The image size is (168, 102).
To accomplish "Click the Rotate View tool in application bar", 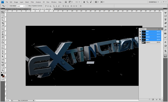I will [91, 2].
